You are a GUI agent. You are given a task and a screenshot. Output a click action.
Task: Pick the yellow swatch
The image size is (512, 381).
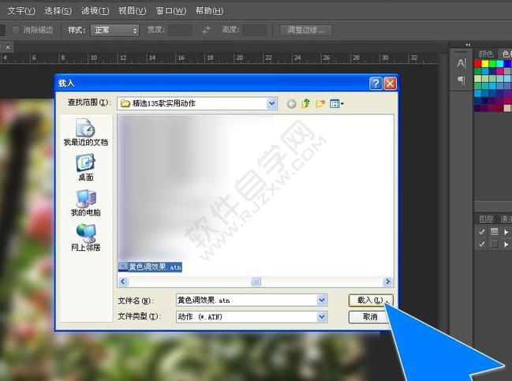[485, 63]
